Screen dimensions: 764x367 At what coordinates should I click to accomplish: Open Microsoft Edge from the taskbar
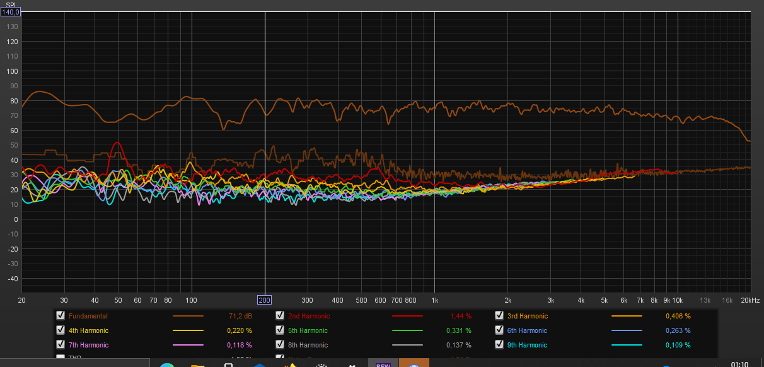[167, 364]
